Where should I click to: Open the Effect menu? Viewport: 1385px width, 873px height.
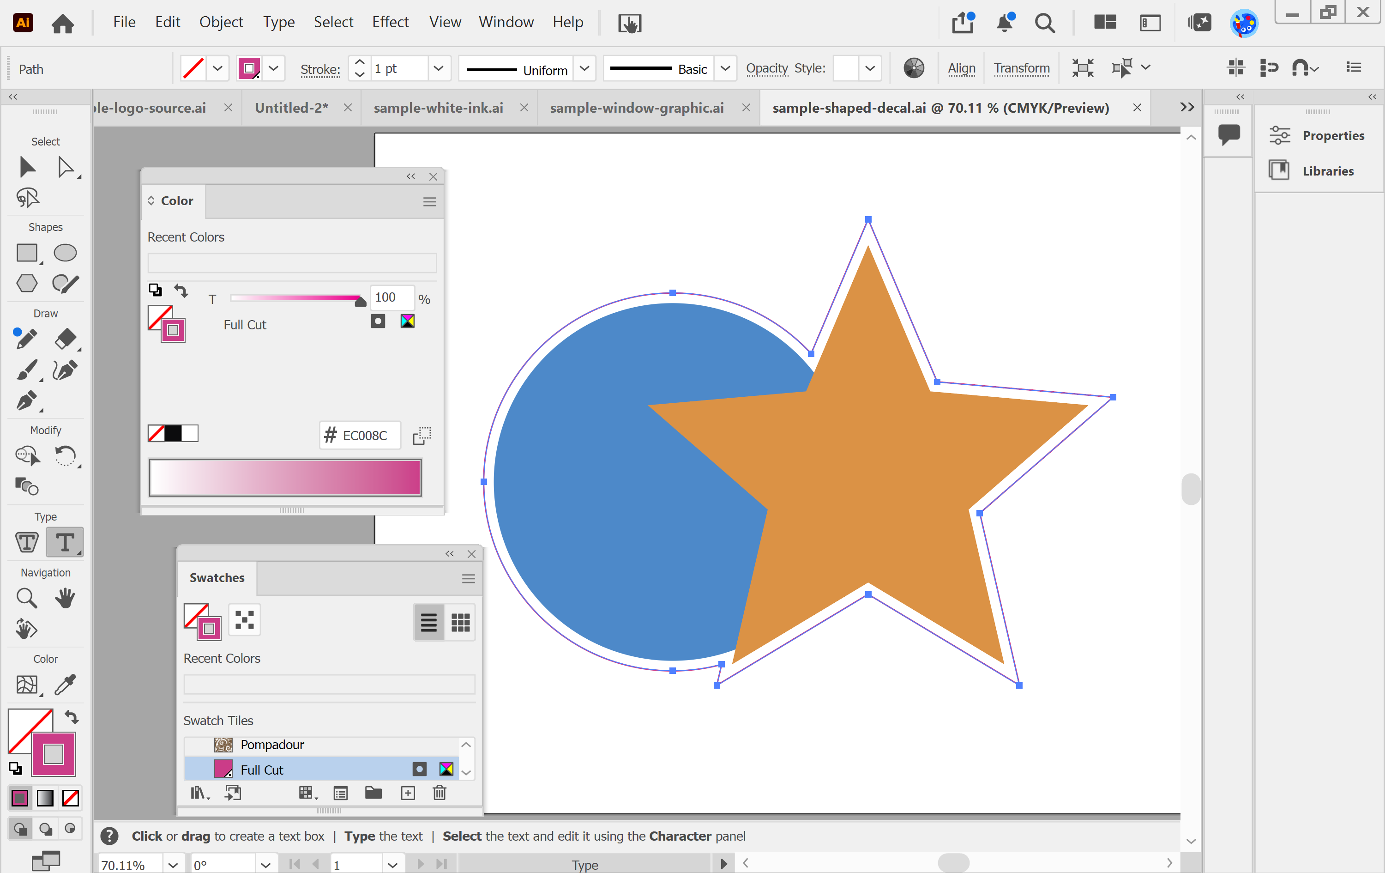pos(390,22)
